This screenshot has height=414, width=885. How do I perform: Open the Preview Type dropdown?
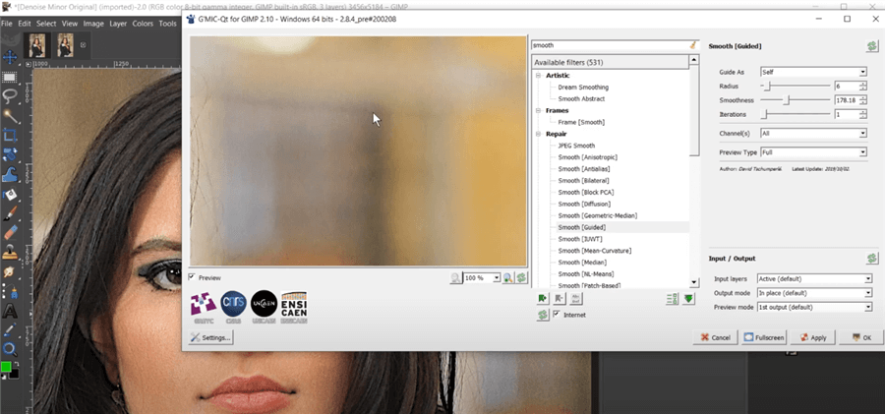tap(813, 152)
